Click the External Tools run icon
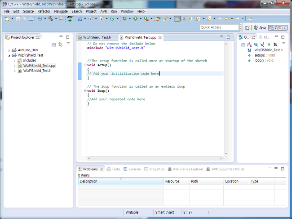Image resolution: width=292 pixels, height=219 pixels. (146, 18)
